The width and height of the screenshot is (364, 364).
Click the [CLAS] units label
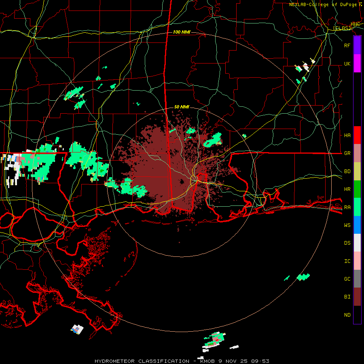[342, 28]
